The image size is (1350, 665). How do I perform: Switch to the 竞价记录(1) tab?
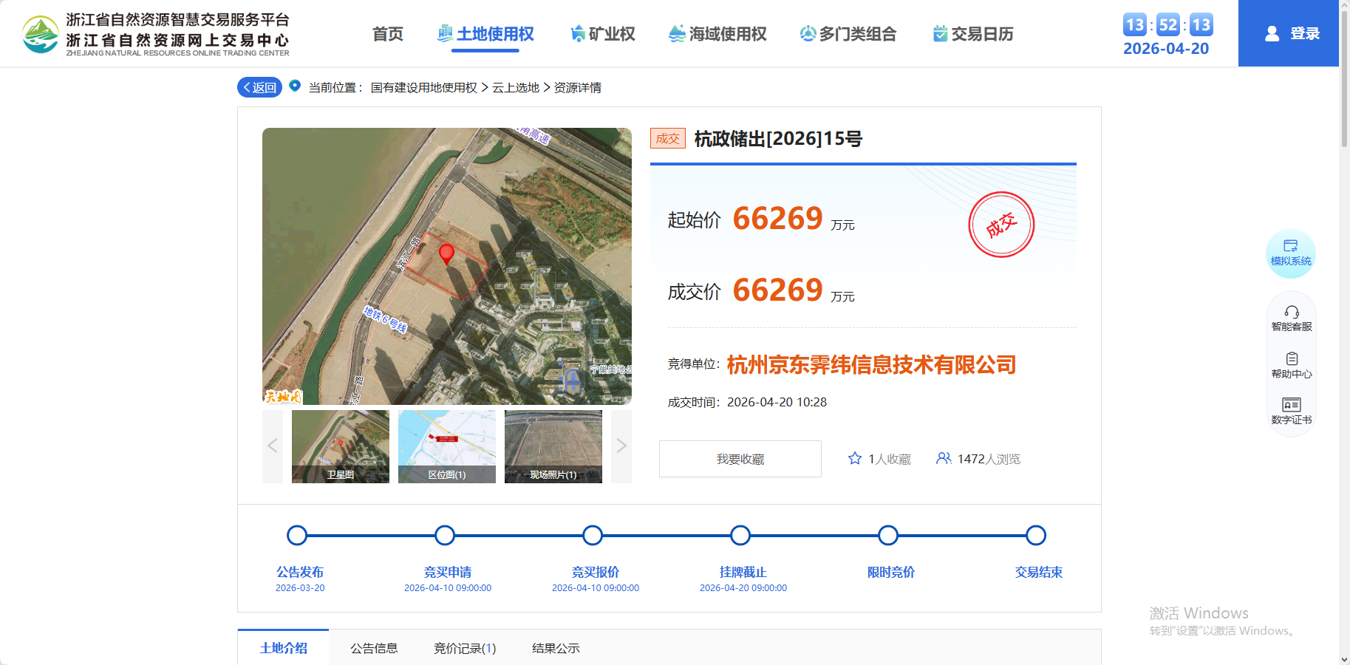[464, 648]
